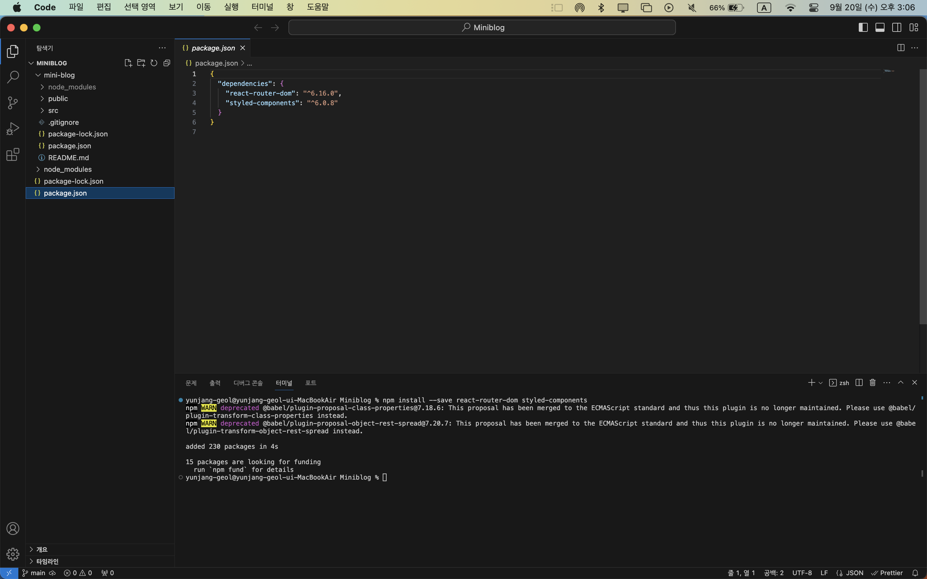Open the Extensions view
This screenshot has width=927, height=579.
tap(13, 154)
